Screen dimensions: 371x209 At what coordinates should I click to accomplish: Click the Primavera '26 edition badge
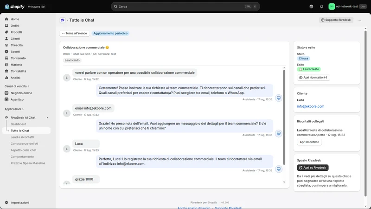36,7
